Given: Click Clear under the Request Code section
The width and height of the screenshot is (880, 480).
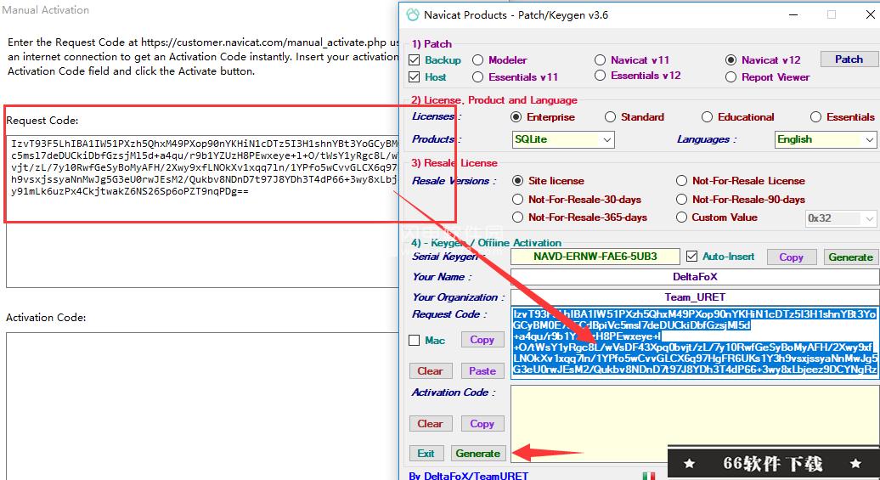Looking at the screenshot, I should click(x=430, y=371).
